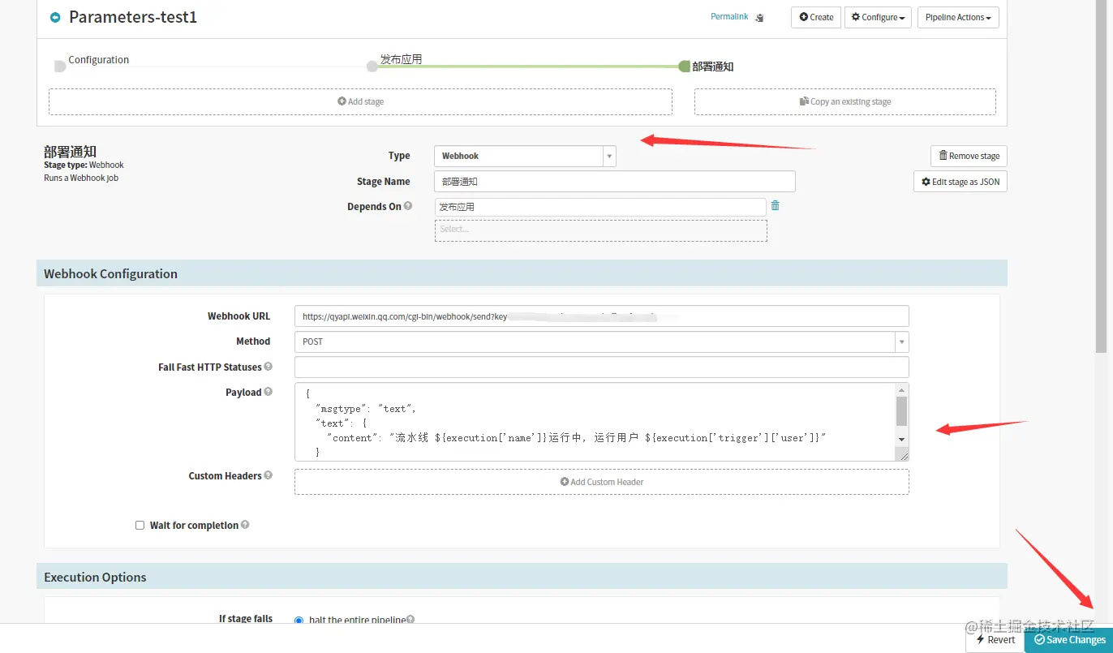Open the stage Type dropdown showing Webhook
Image resolution: width=1113 pixels, height=653 pixels.
point(525,156)
